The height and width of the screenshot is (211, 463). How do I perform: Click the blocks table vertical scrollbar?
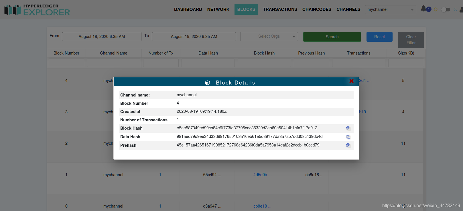[424, 140]
